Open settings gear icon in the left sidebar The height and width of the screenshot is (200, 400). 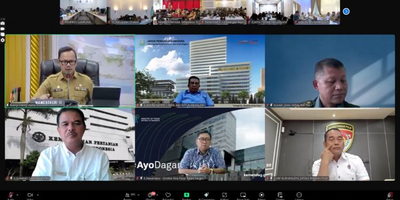(x=3, y=41)
